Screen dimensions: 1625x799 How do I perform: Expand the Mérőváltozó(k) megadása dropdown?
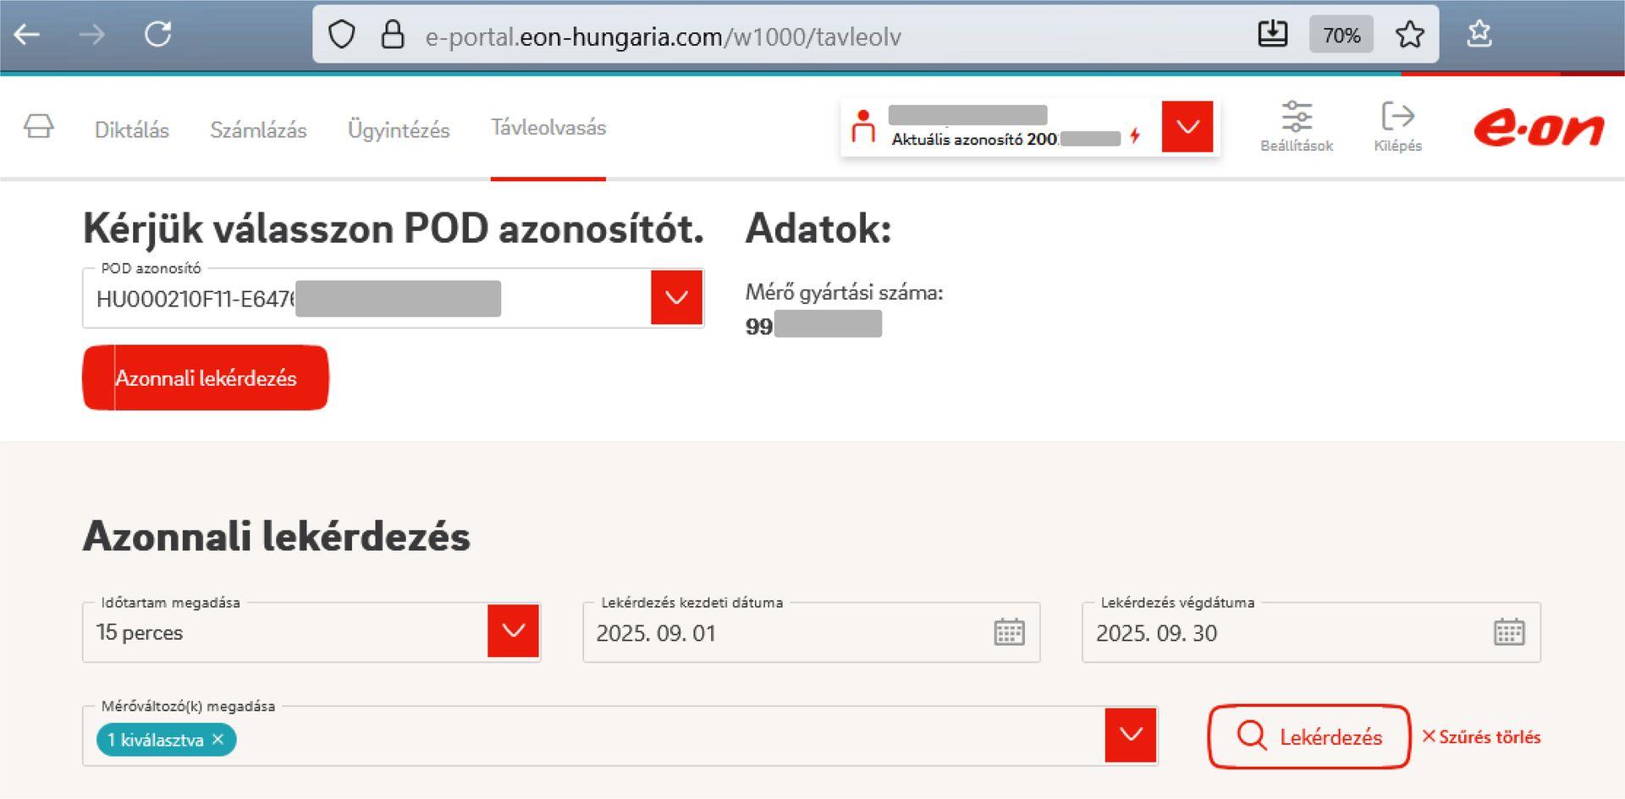[1131, 735]
